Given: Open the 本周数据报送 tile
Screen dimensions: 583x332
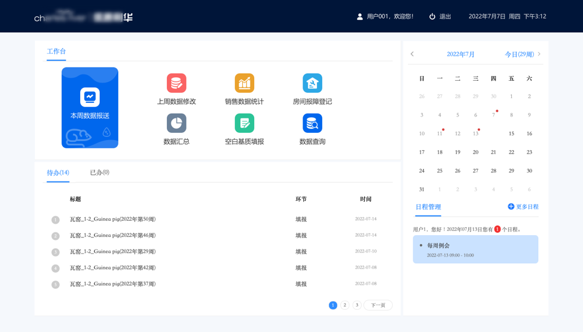Looking at the screenshot, I should (90, 107).
